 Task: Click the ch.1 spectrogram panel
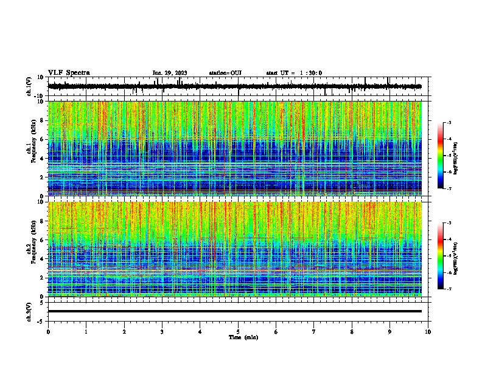235,148
